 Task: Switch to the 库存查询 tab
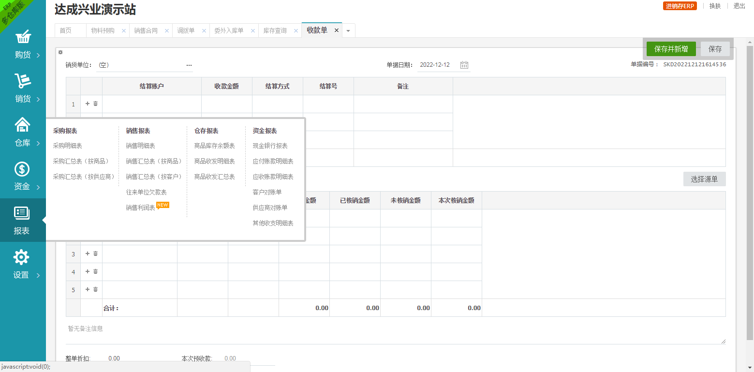point(275,31)
